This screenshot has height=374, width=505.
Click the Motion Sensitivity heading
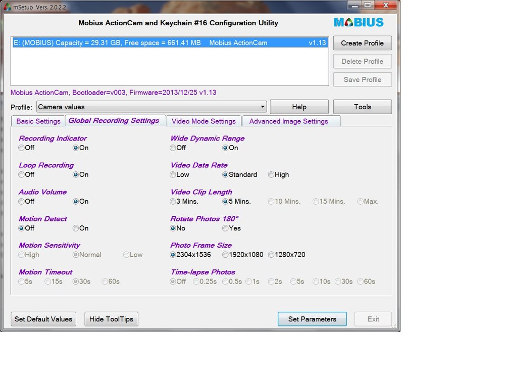[x=49, y=245]
